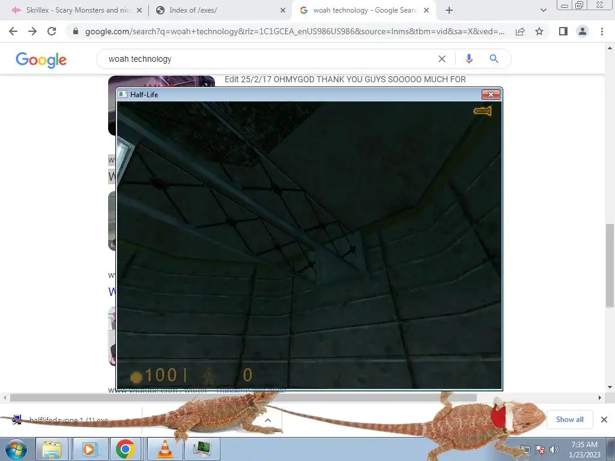Start a Google voice search with the microphone

point(468,59)
